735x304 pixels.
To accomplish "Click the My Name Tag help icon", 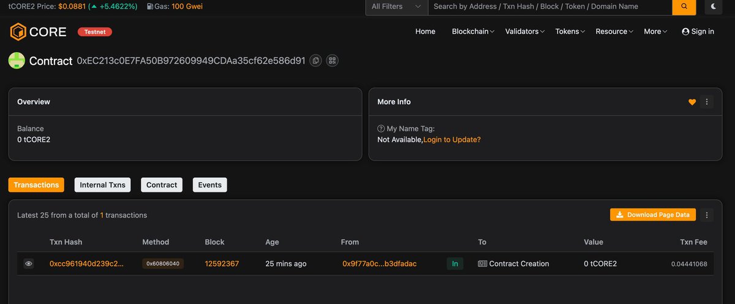I will click(380, 129).
